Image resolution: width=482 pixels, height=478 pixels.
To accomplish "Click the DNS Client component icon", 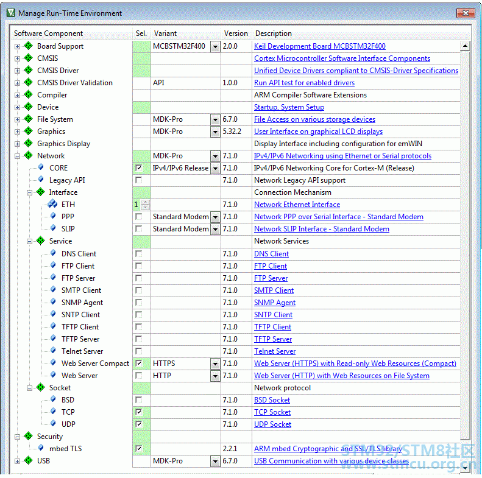I will tap(53, 253).
